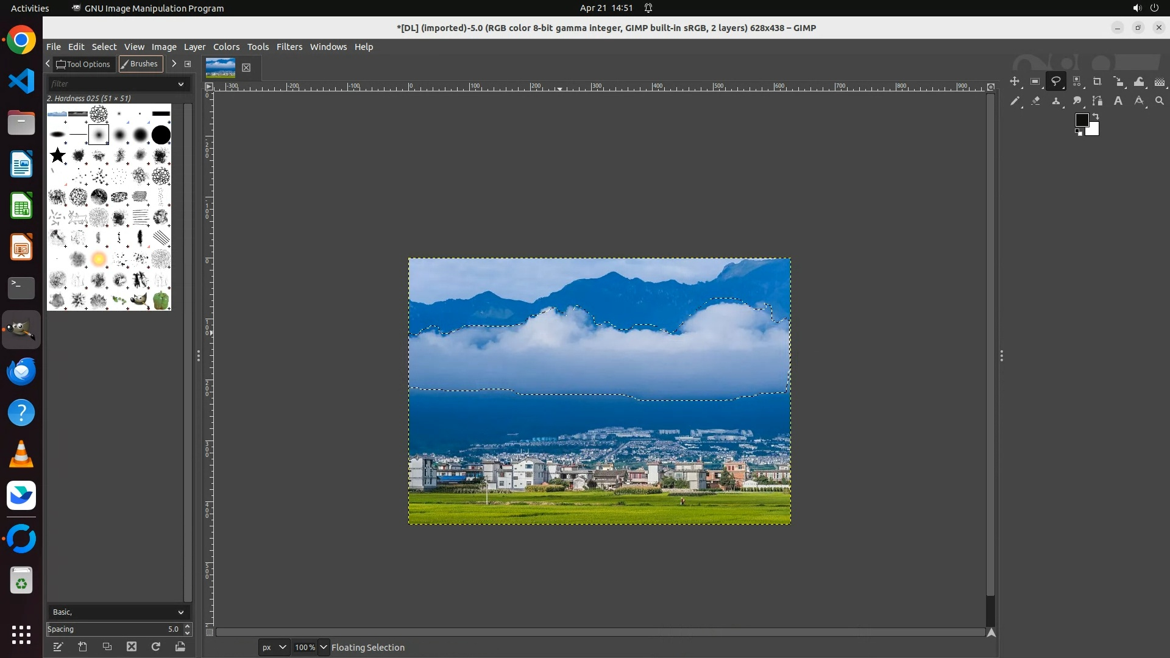The height and width of the screenshot is (658, 1170).
Task: Reset colors to default black and white
Action: 1079,132
